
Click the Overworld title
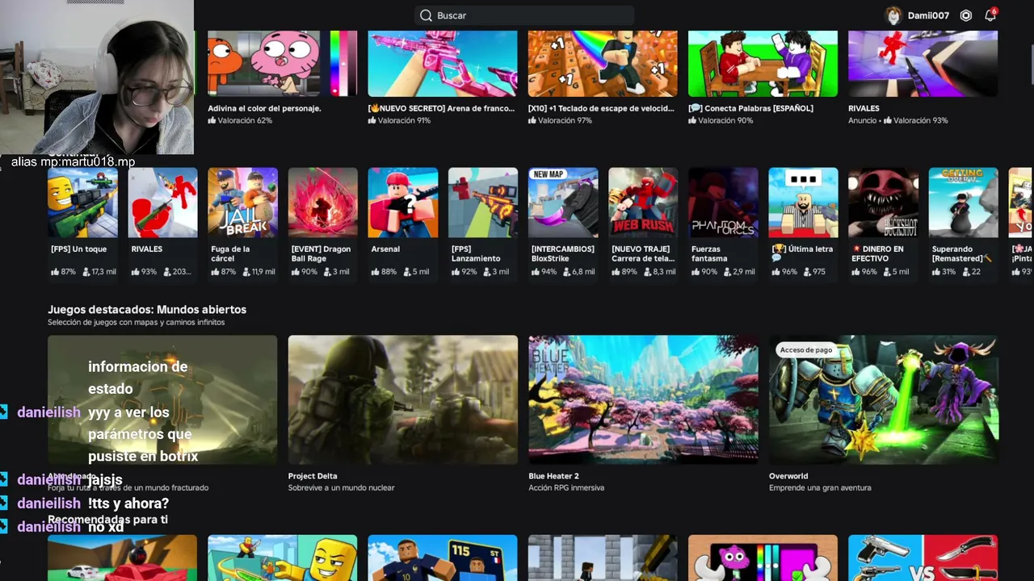[x=788, y=476]
